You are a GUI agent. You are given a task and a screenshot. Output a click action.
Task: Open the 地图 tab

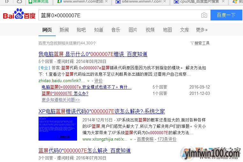pos(168,30)
